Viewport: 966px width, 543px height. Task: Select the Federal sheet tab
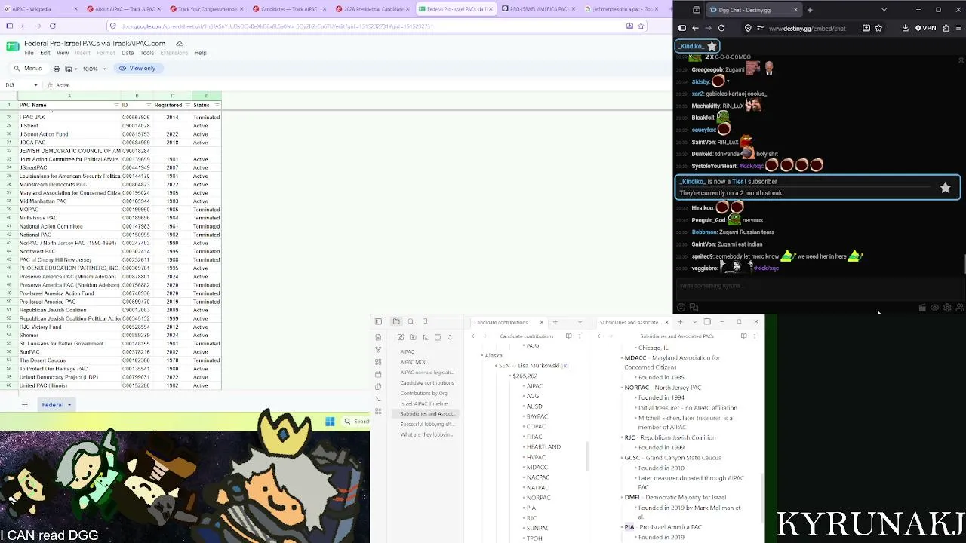coord(56,405)
